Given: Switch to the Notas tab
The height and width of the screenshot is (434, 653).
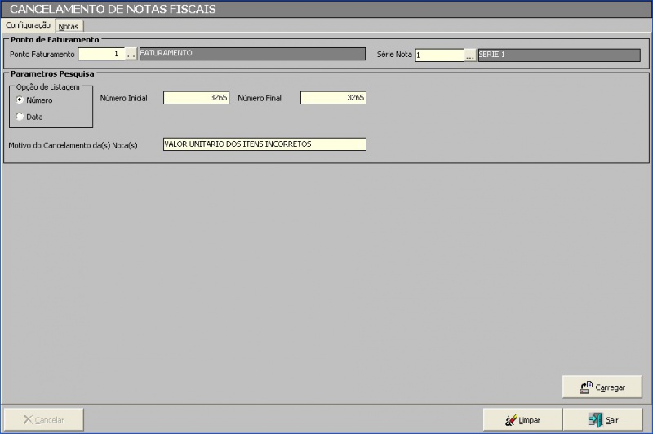Looking at the screenshot, I should (69, 26).
